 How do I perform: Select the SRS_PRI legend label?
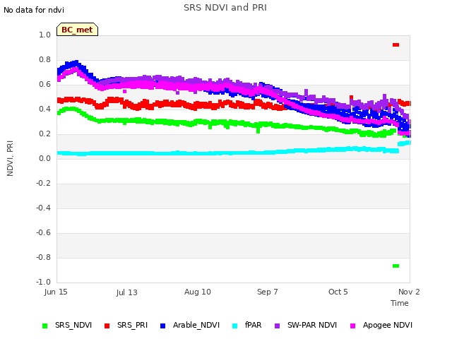point(132,325)
